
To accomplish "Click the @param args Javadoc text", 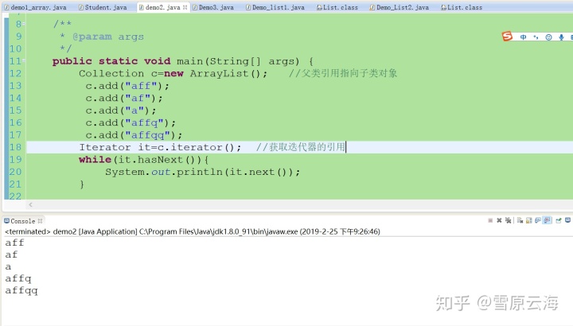I will (x=108, y=37).
